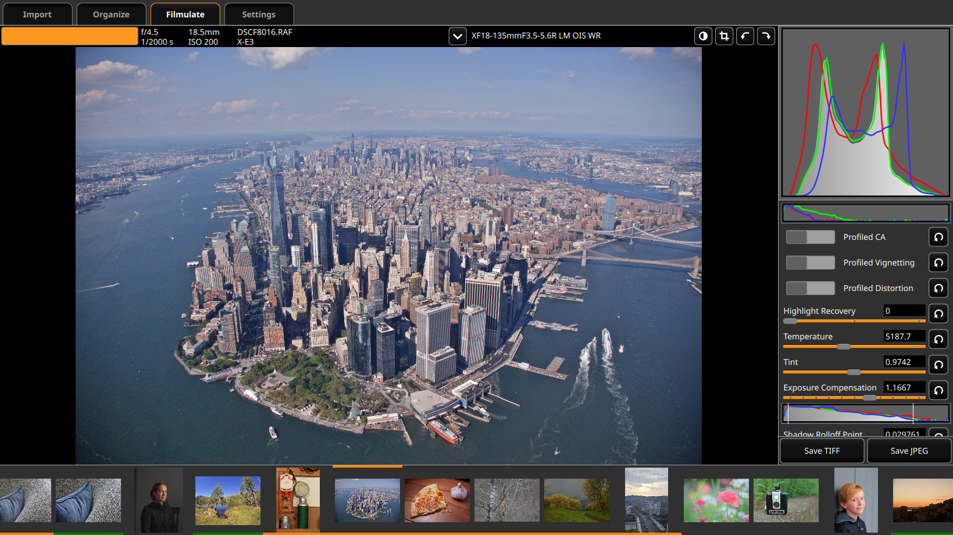Screen dimensions: 953x535
Task: Open the Import tab
Action: coord(37,15)
